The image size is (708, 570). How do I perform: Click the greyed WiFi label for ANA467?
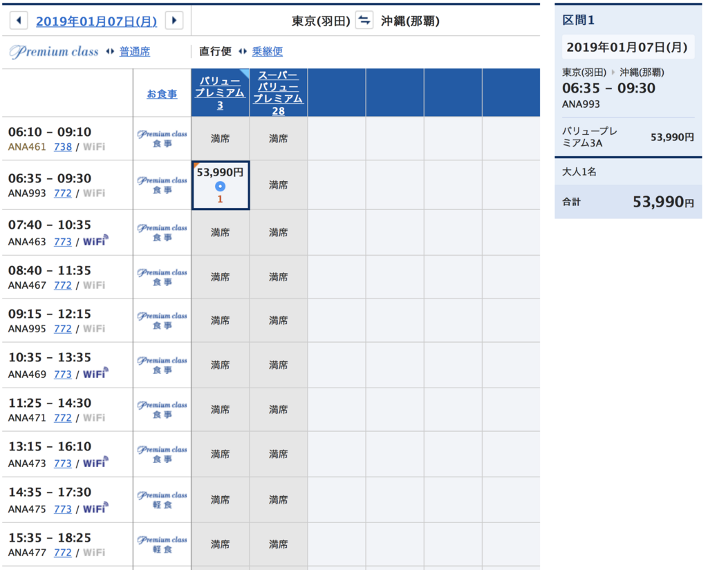(94, 285)
